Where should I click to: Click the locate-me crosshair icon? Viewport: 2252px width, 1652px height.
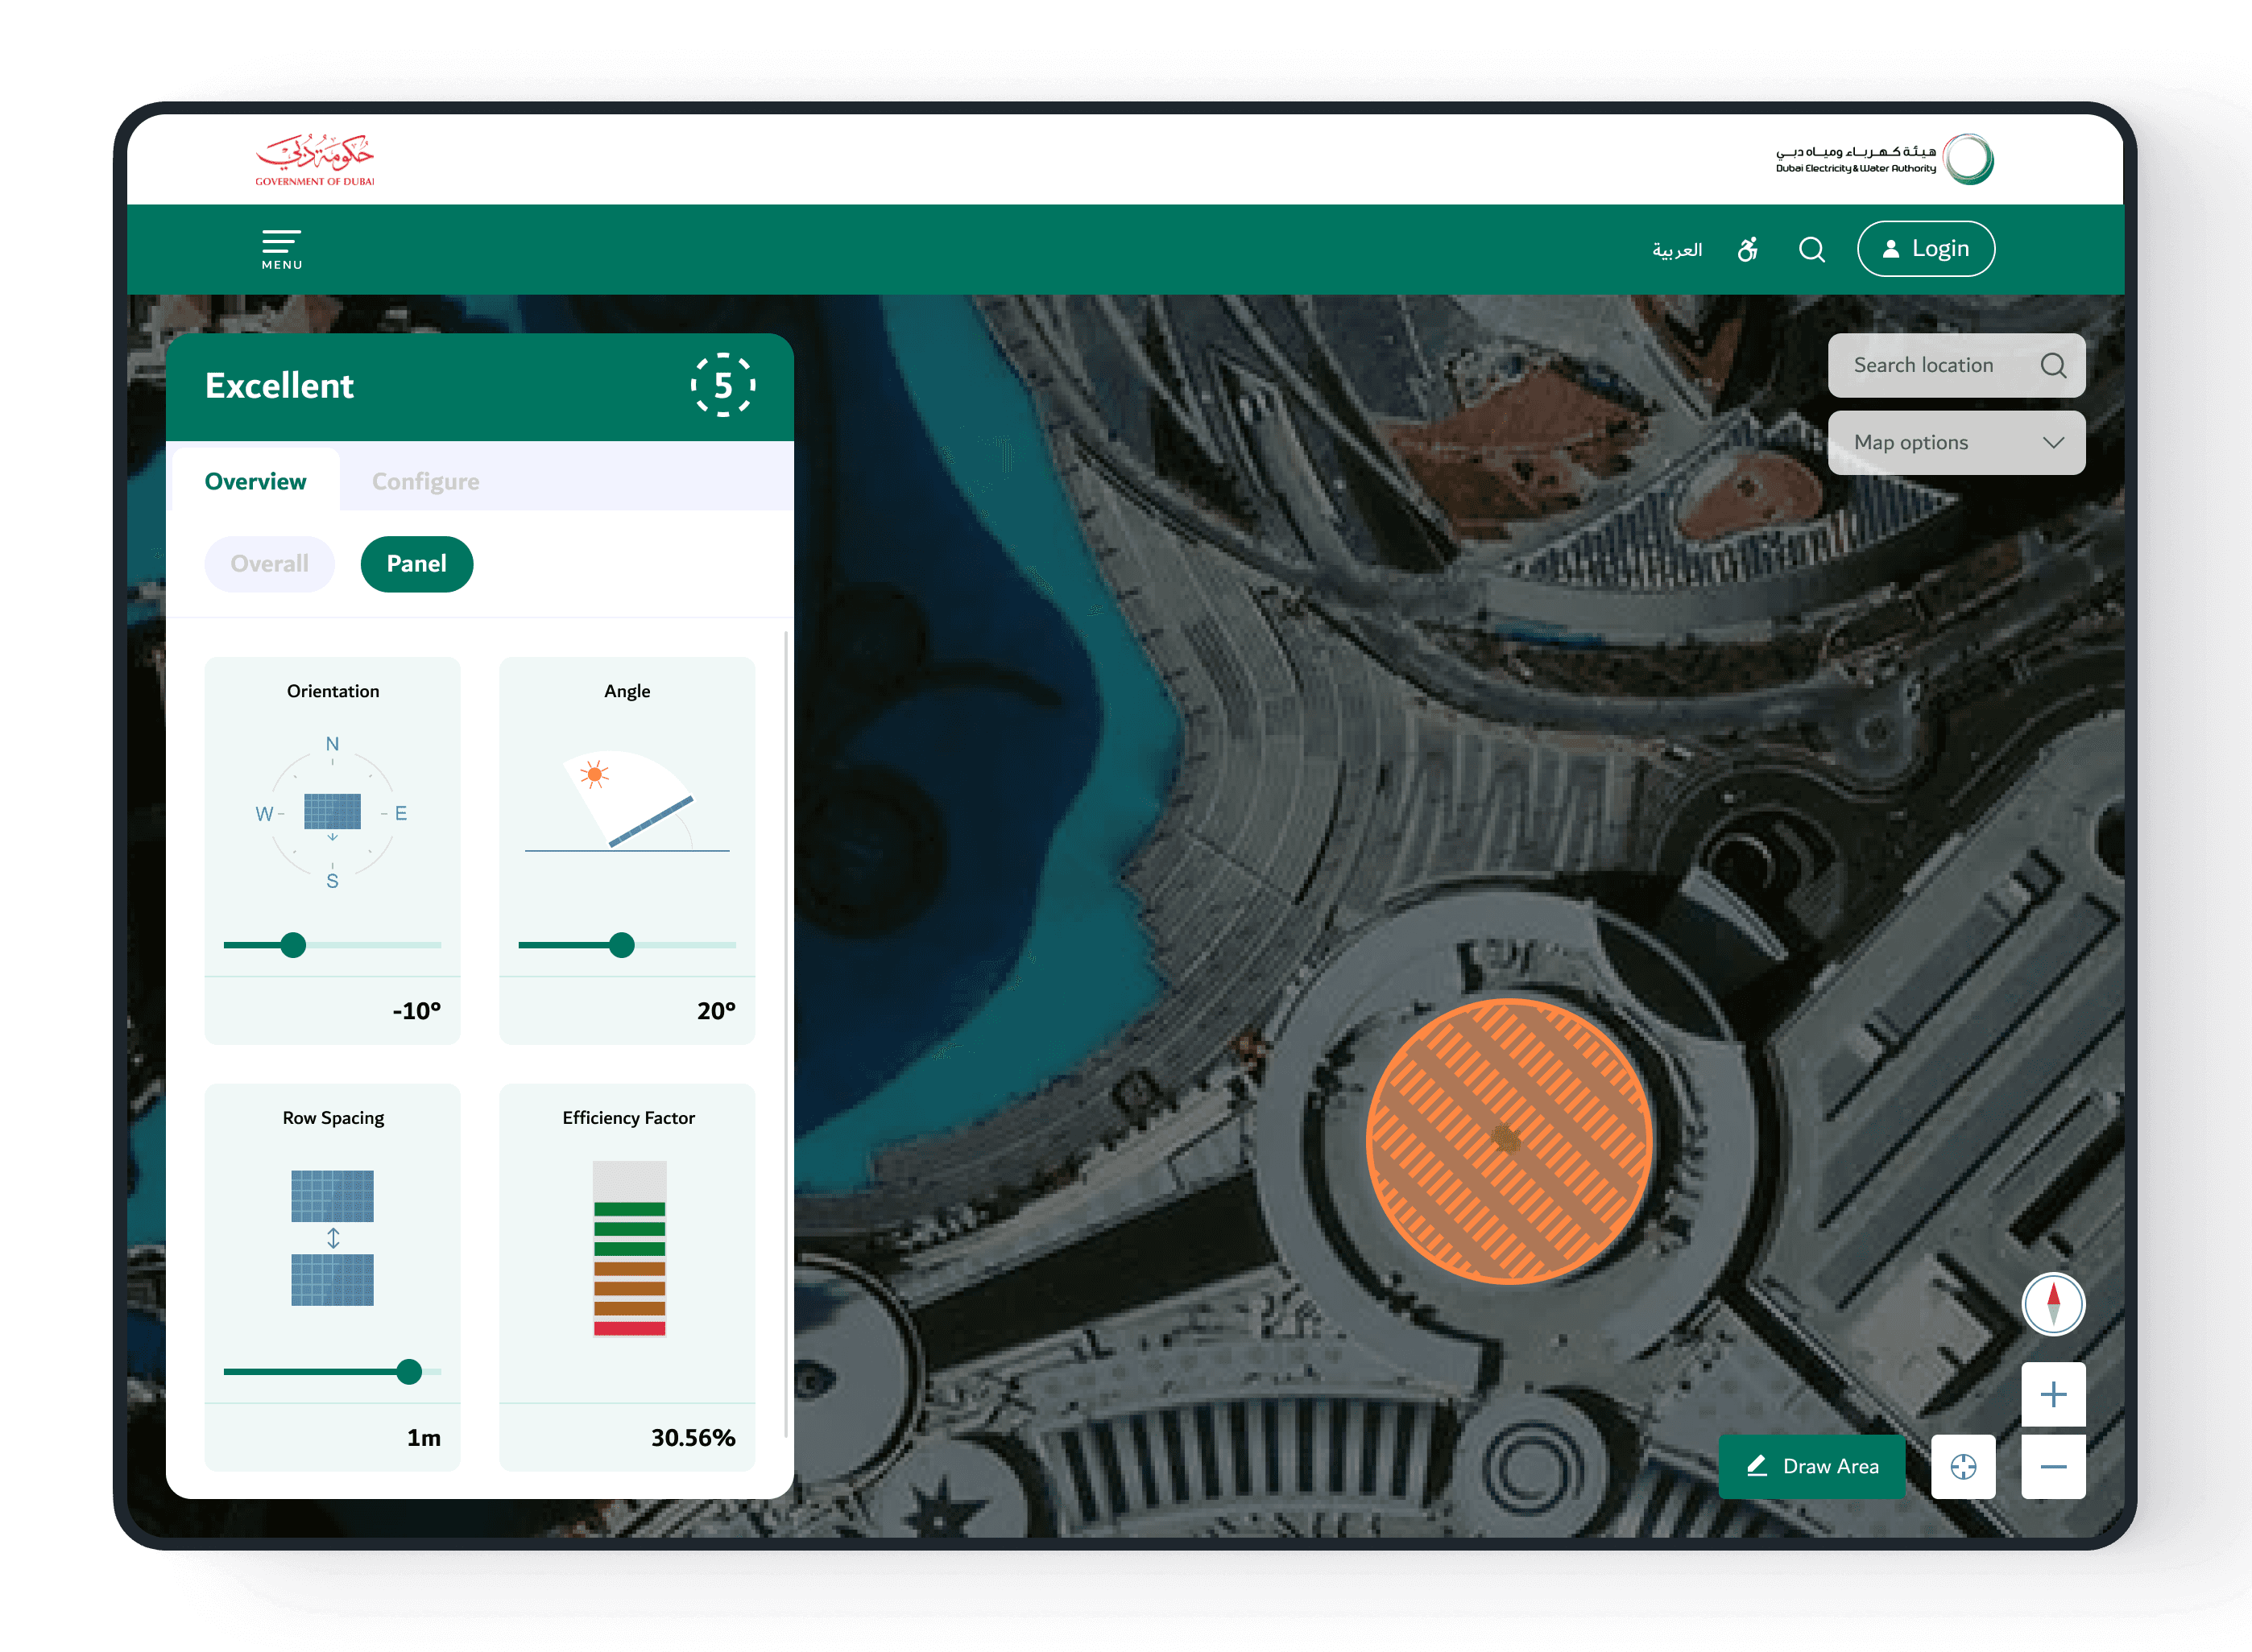pyautogui.click(x=1963, y=1467)
